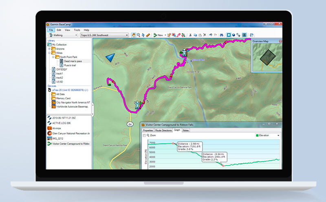Open the View menu
Image resolution: width=326 pixels, height=202 pixels.
[67, 30]
